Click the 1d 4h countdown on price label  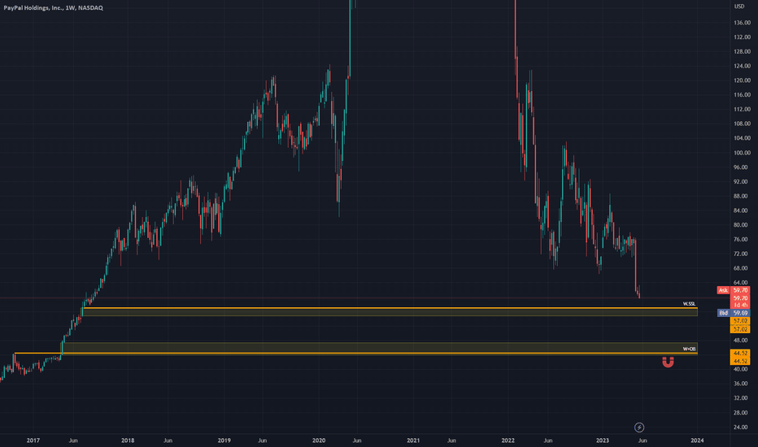click(x=740, y=305)
